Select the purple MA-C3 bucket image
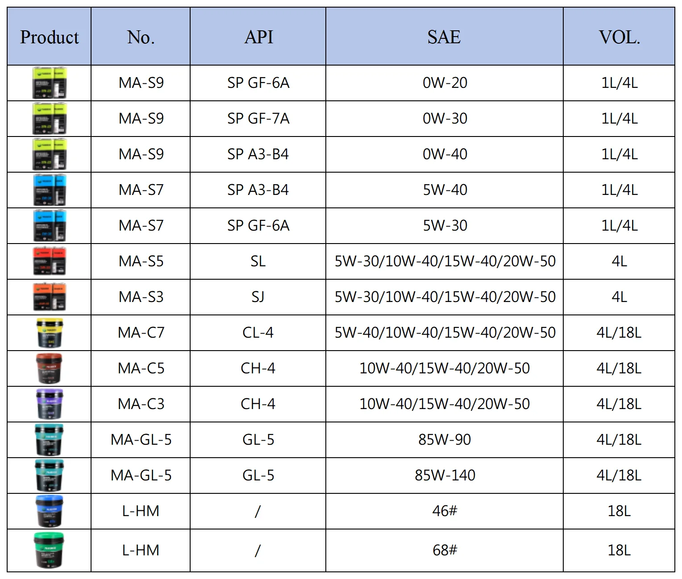The width and height of the screenshot is (682, 579). (x=49, y=404)
